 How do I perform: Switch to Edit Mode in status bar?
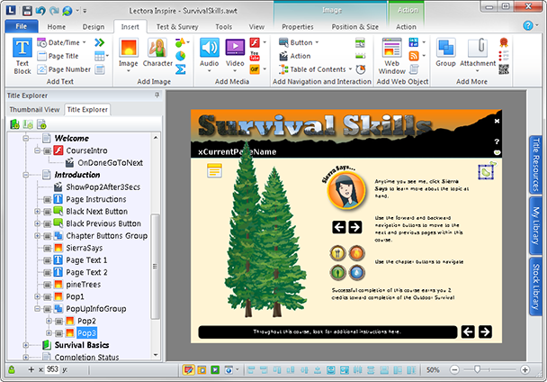[188, 369]
